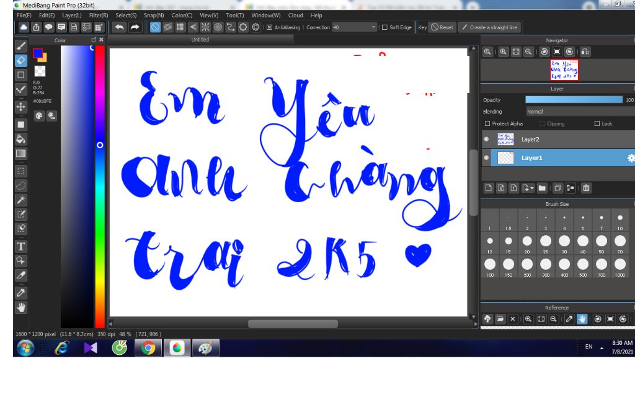
Task: Open the snap settings gear icon
Action: [x=255, y=27]
